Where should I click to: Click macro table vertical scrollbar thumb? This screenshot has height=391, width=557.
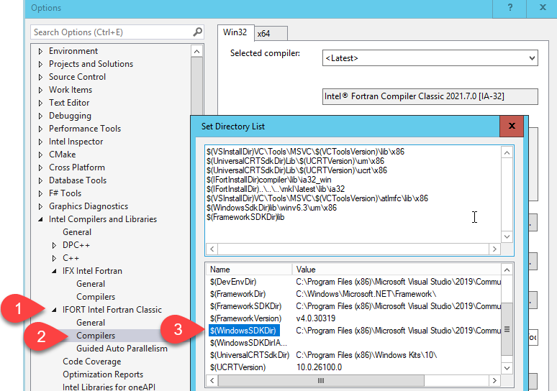(507, 329)
